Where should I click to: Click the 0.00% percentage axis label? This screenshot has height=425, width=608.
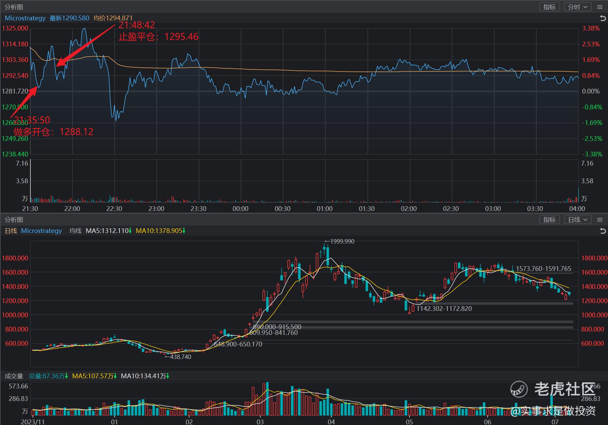click(x=591, y=91)
